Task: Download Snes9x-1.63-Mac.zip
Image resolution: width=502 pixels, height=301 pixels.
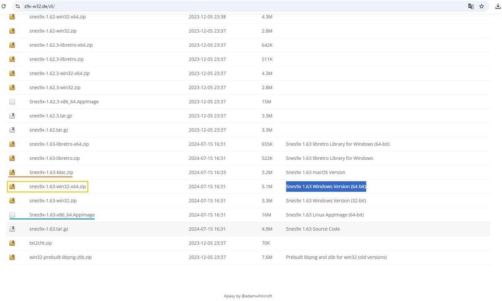Action: tap(51, 172)
